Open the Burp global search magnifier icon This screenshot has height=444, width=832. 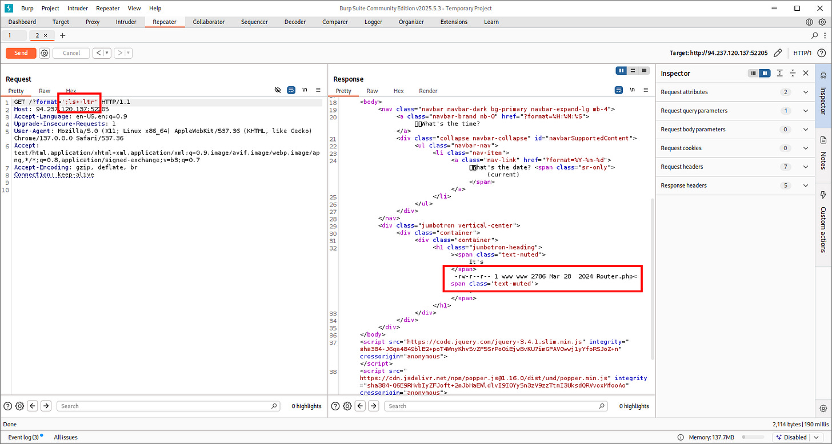815,35
